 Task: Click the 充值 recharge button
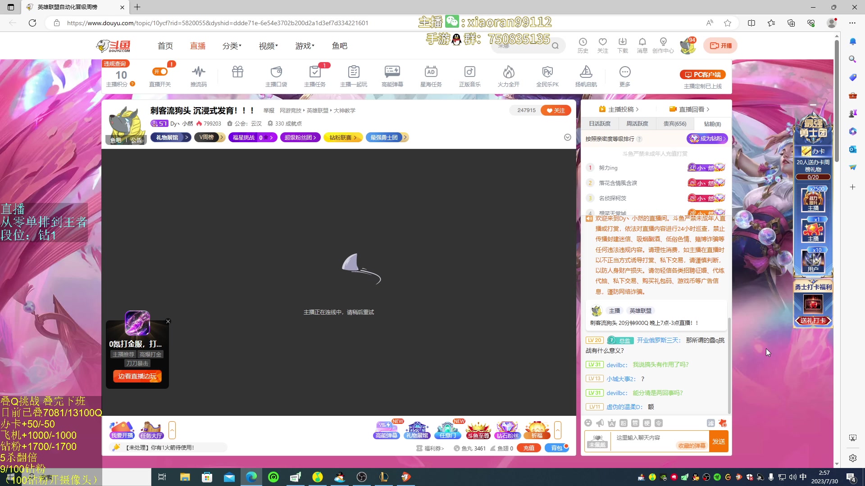click(x=529, y=448)
